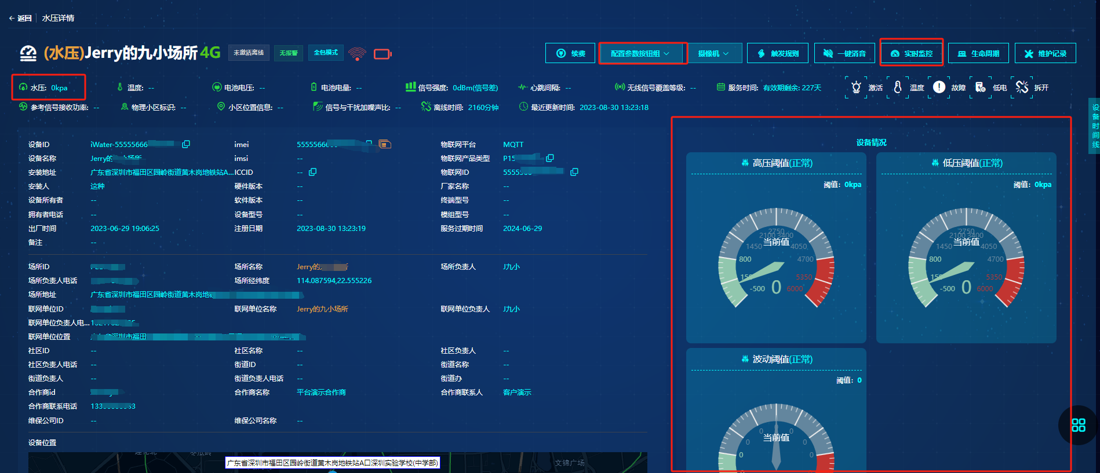This screenshot has height=473, width=1100.
Task: Open the 续费 renewal button
Action: pos(570,53)
